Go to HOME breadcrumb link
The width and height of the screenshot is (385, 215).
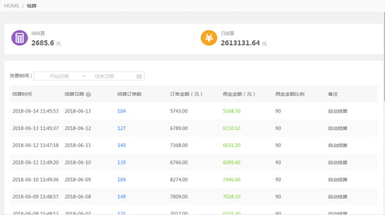click(12, 6)
